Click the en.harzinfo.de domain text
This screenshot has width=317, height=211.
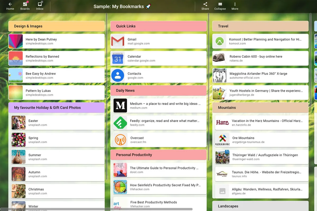[x=241, y=125]
